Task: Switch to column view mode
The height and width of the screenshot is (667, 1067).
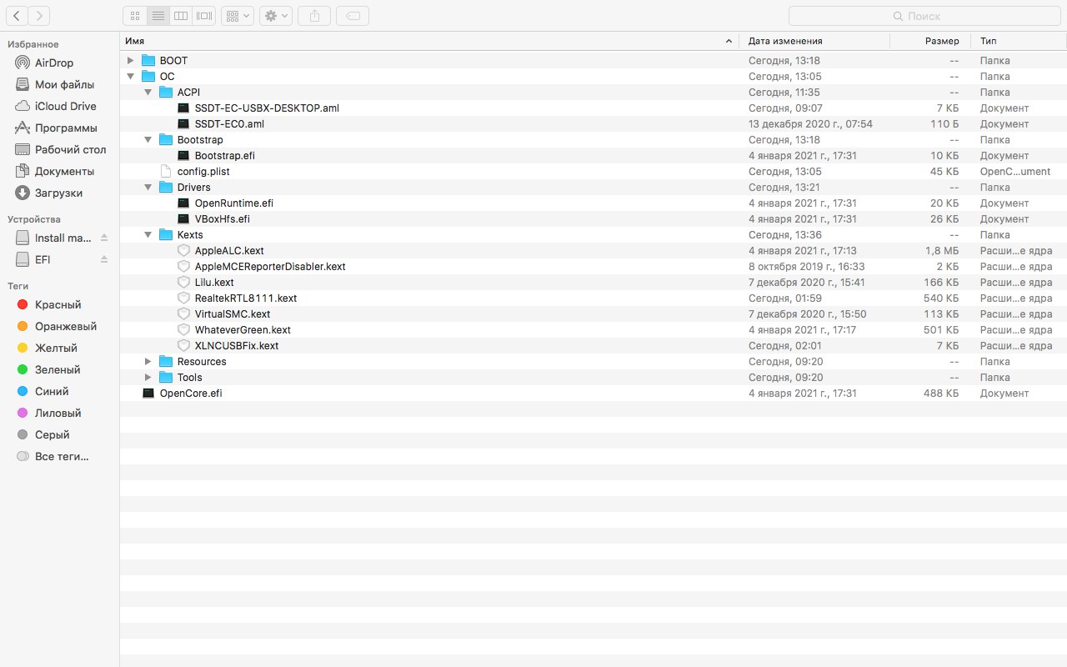Action: pos(181,15)
